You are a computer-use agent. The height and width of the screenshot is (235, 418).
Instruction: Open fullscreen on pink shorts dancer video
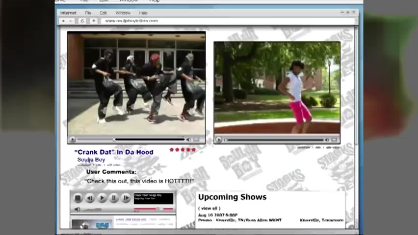[x=334, y=140]
